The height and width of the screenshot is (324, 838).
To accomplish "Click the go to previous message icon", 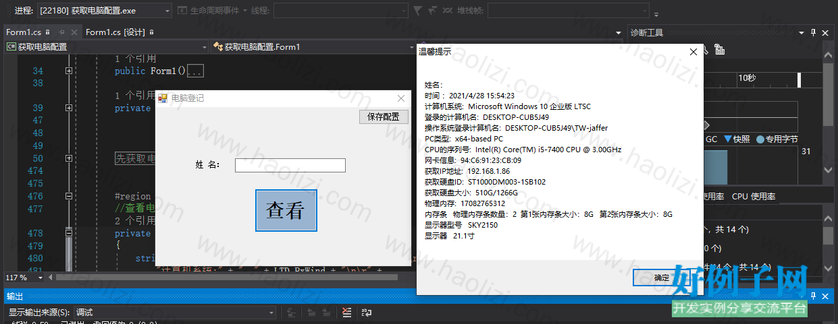I will [313, 313].
